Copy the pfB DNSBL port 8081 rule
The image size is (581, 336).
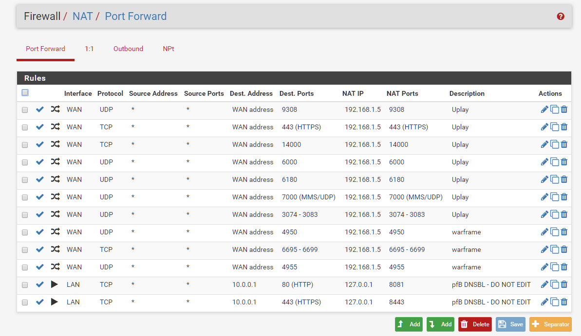click(x=554, y=284)
